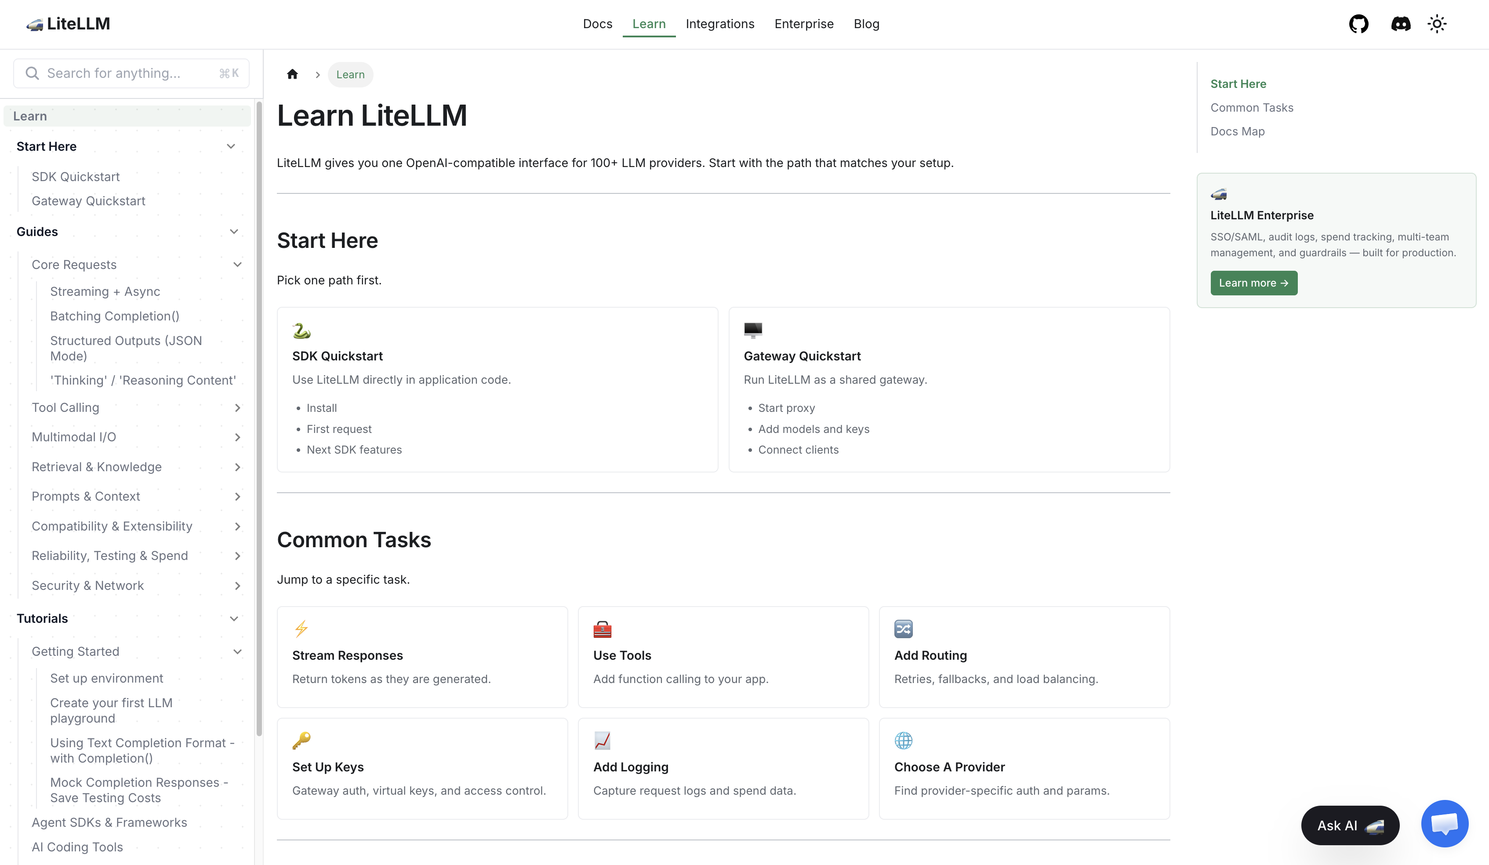This screenshot has width=1489, height=865.
Task: Click the globe icon on Choose A Provider card
Action: coord(904,741)
